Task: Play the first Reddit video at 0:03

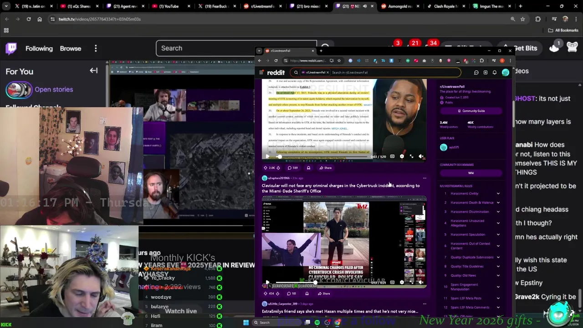Action: (267, 156)
